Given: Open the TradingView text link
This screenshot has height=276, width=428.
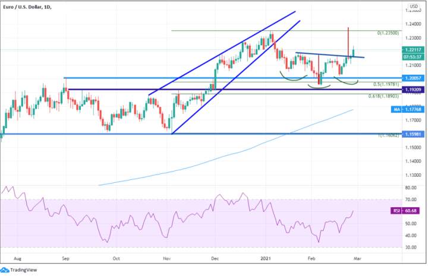Looking at the screenshot, I should click(23, 270).
